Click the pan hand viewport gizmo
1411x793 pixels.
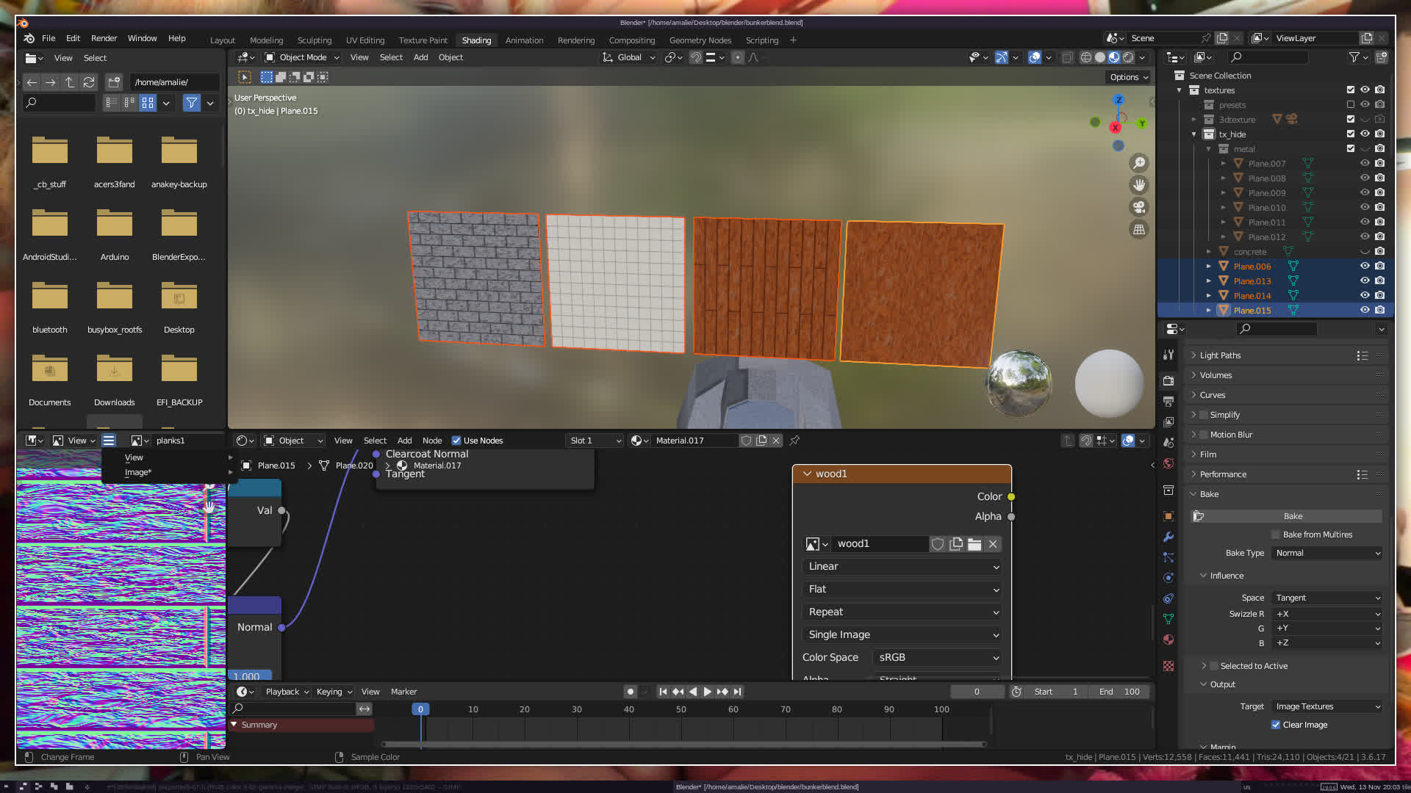[1138, 185]
